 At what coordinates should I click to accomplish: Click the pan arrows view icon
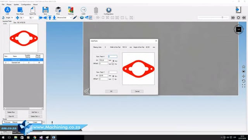point(244,76)
